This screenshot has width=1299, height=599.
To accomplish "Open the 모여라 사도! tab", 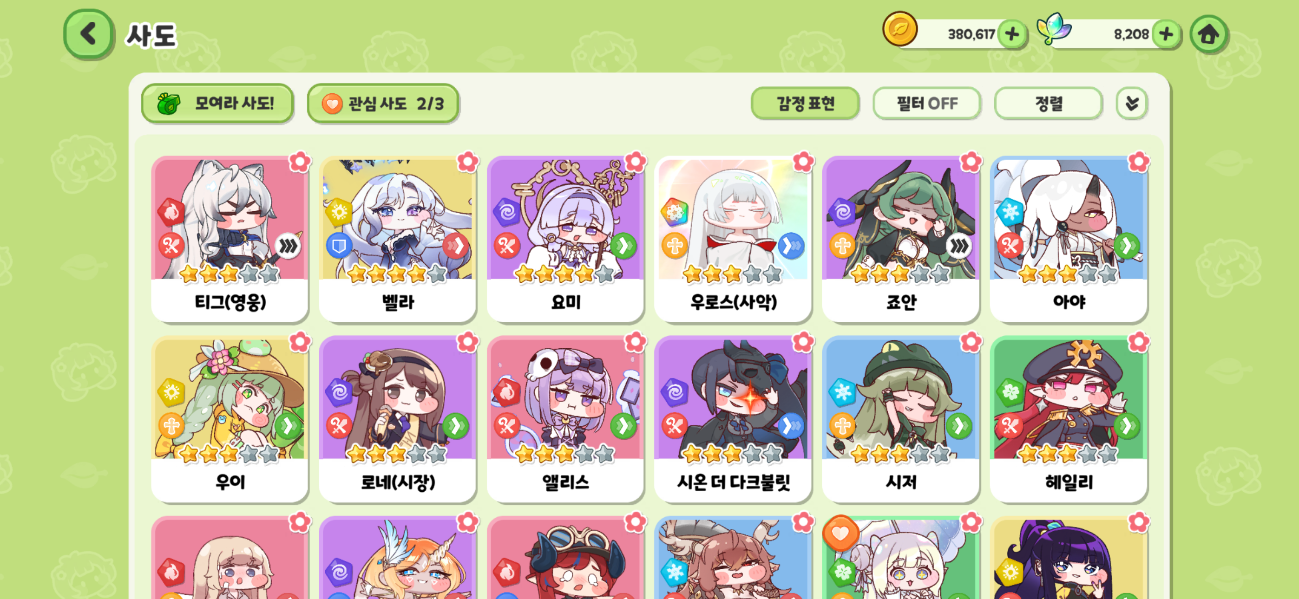I will coord(218,104).
